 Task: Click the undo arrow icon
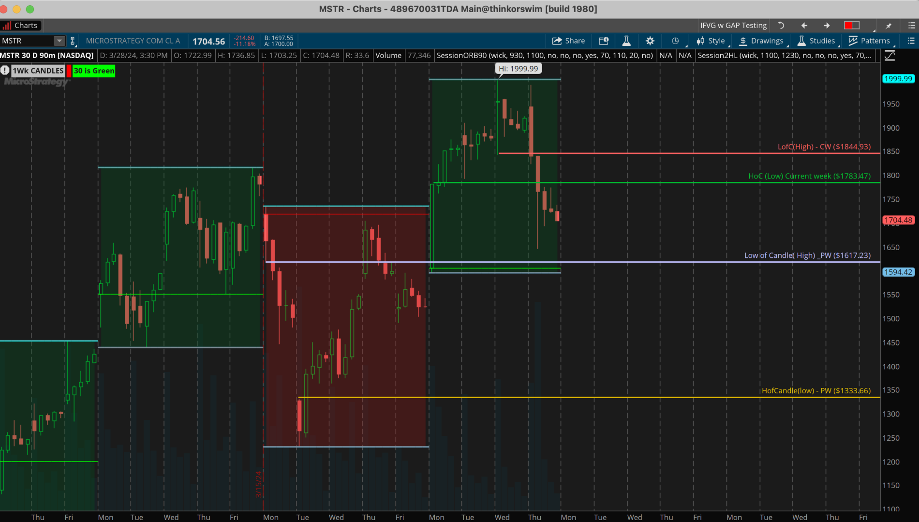pyautogui.click(x=781, y=25)
